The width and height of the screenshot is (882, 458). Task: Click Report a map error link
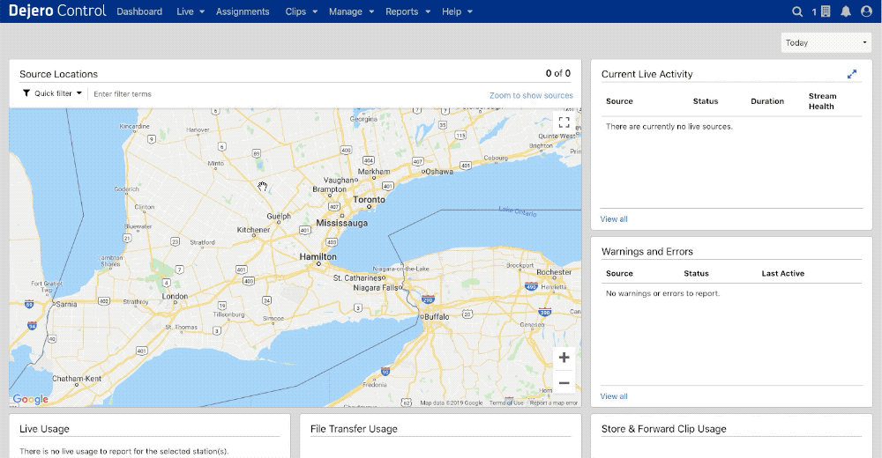[554, 403]
